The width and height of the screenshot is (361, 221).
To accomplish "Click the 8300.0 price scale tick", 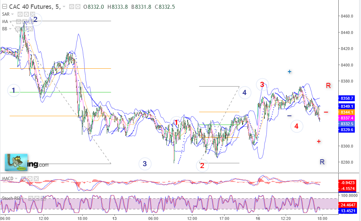I will pos(347,146).
